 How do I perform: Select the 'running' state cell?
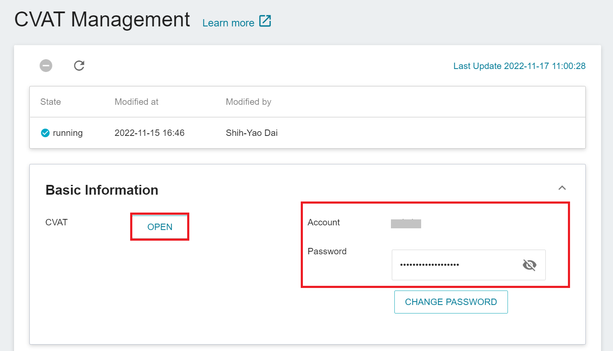click(x=68, y=133)
